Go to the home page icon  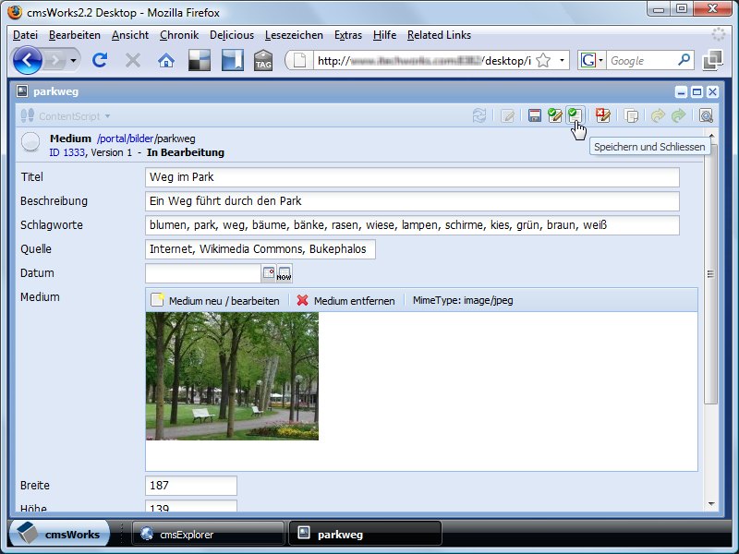tap(166, 60)
